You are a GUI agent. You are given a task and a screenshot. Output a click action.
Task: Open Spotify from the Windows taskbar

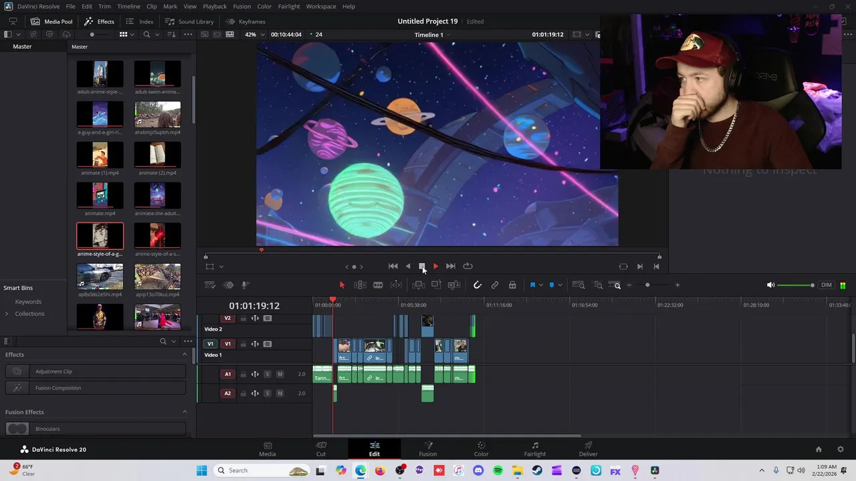click(498, 470)
